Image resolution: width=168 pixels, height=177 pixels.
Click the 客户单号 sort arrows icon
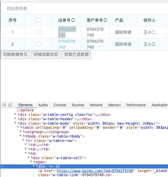pos(105,20)
